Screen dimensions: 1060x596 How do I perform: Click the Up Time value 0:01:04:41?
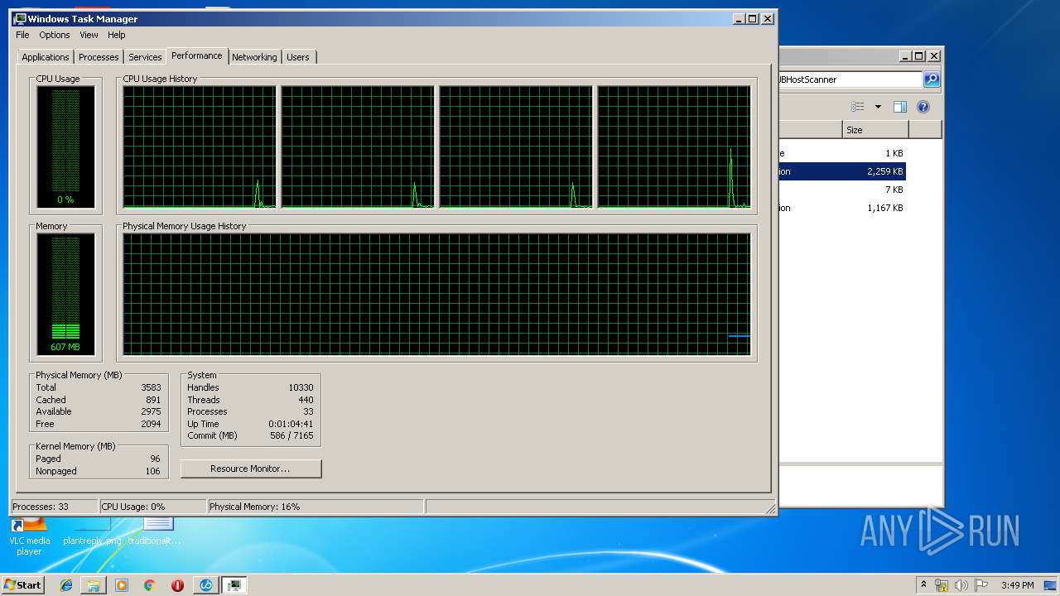(x=291, y=424)
